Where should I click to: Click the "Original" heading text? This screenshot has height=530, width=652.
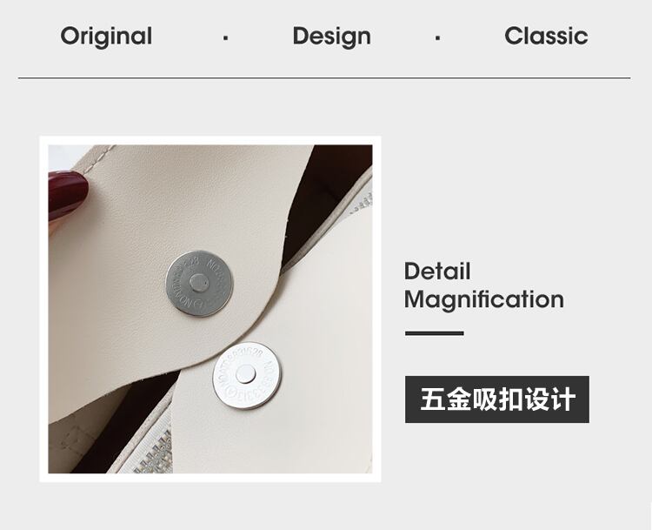tap(106, 37)
